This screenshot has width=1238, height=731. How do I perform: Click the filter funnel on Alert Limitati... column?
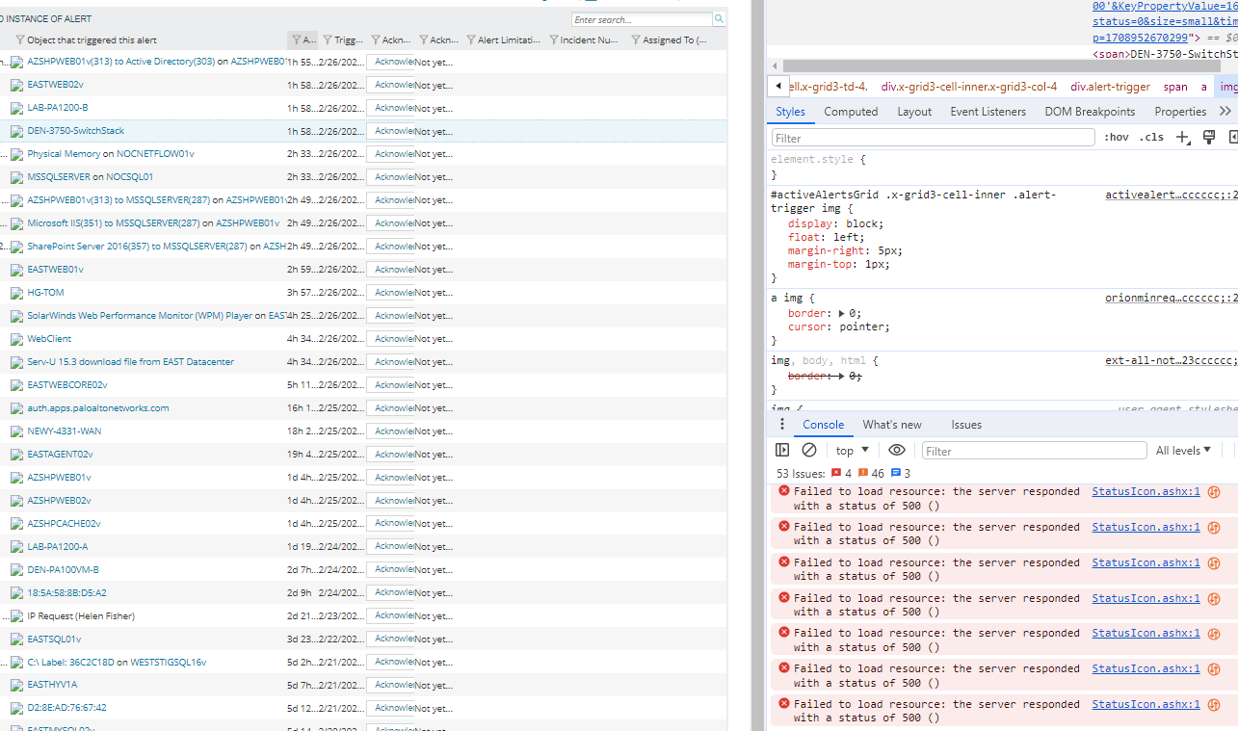pyautogui.click(x=470, y=40)
